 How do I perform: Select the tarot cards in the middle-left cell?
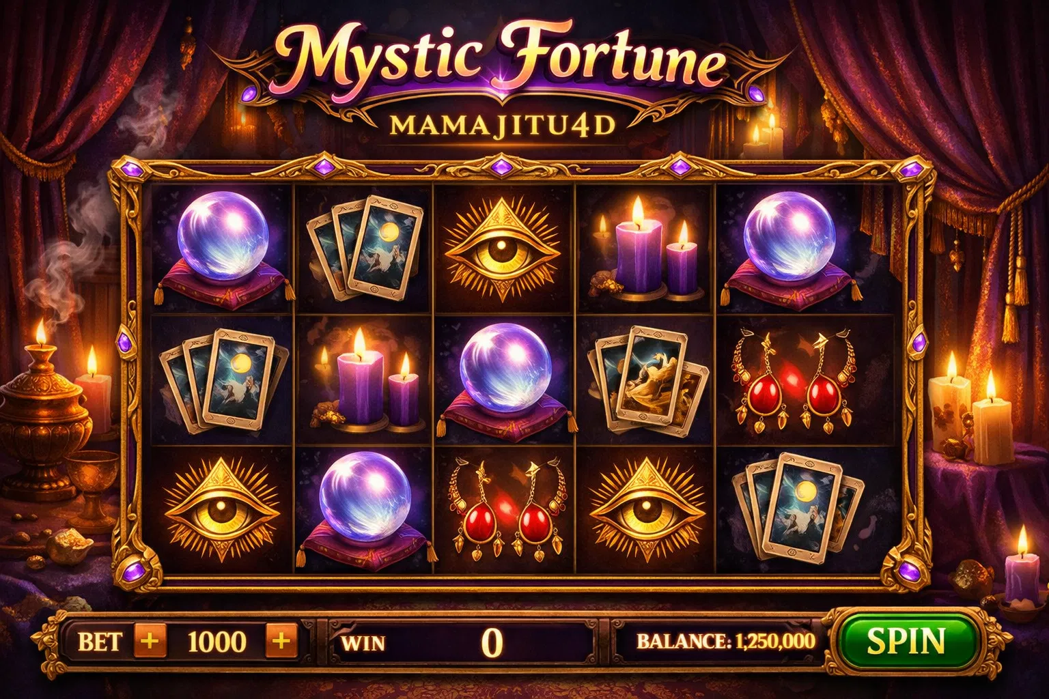[x=219, y=381]
